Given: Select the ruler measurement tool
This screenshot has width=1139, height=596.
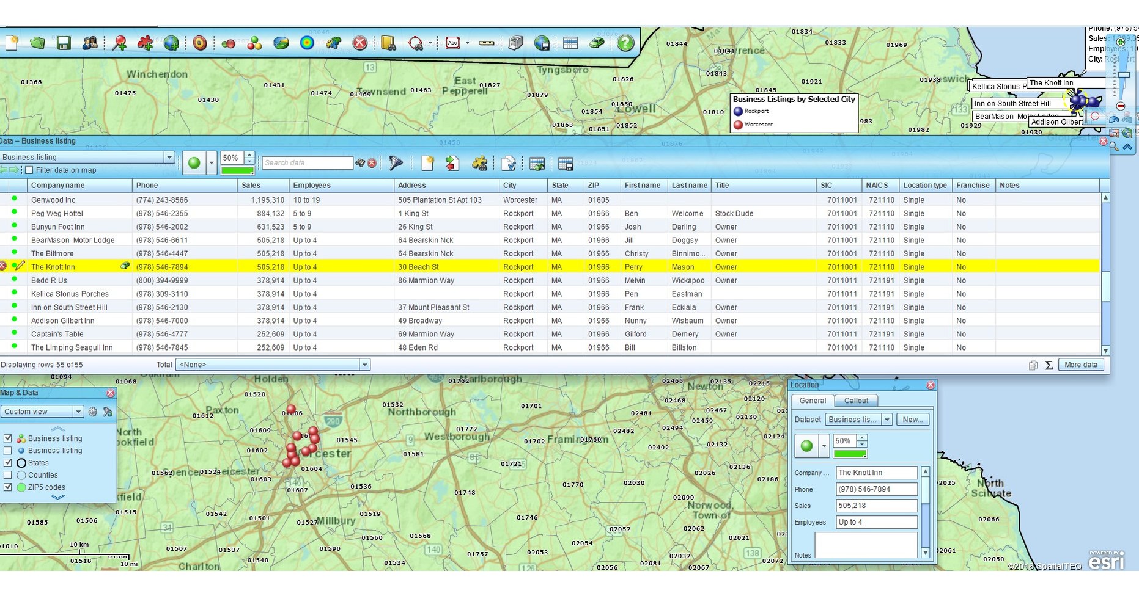Looking at the screenshot, I should click(x=487, y=43).
